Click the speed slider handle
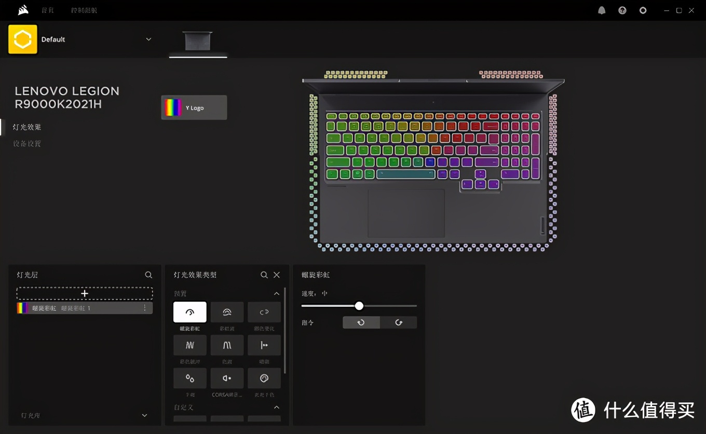Image resolution: width=706 pixels, height=434 pixels. pyautogui.click(x=359, y=306)
